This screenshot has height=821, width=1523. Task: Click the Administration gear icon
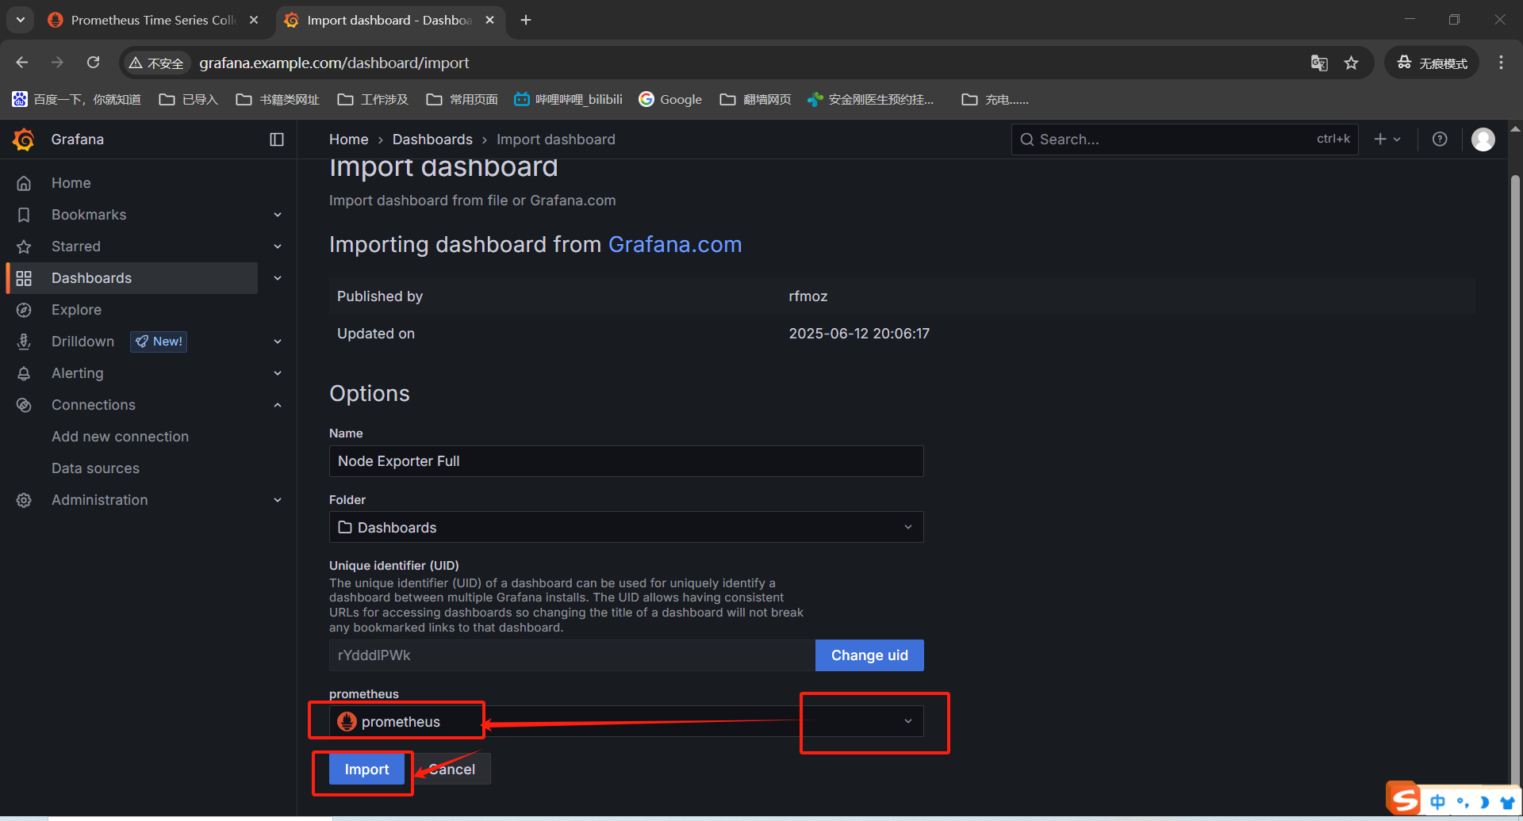24,500
